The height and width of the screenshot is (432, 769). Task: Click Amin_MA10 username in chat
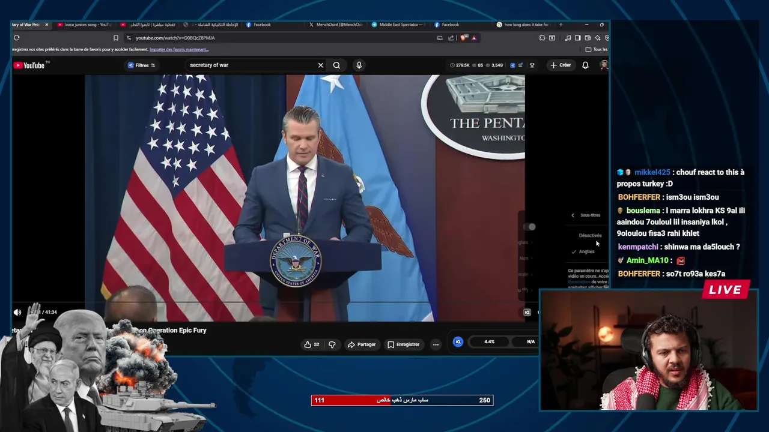click(648, 260)
